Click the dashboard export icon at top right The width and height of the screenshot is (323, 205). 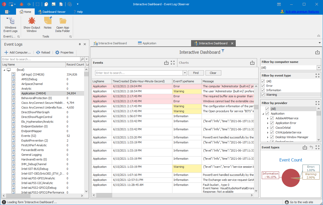tap(317, 52)
